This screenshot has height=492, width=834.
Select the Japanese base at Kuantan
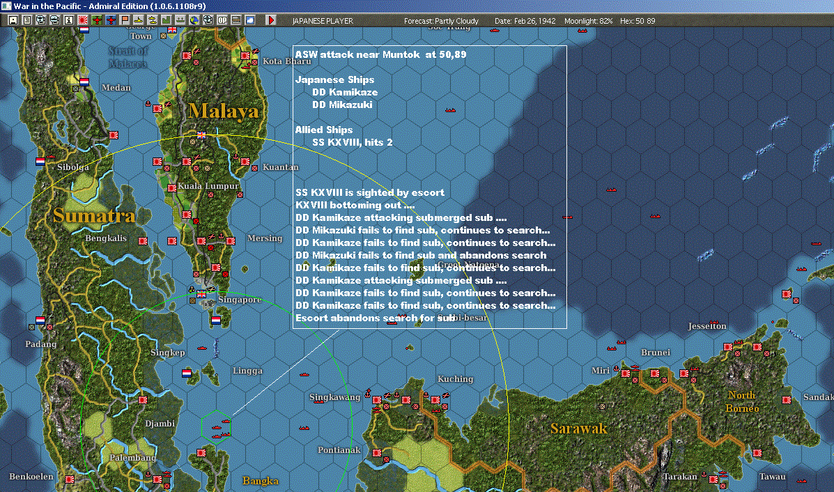tap(245, 161)
